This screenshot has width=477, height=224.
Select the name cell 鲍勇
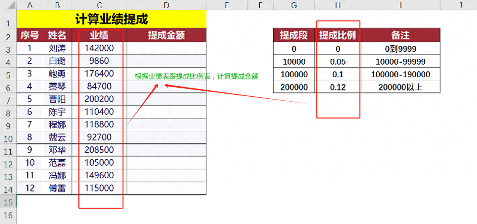click(x=57, y=74)
